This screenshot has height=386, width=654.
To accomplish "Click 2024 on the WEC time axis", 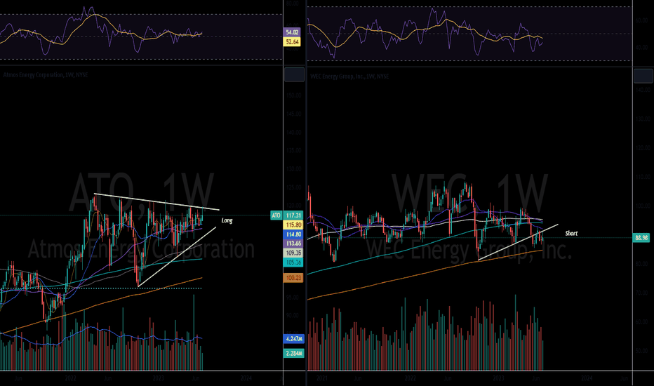I will coord(587,378).
